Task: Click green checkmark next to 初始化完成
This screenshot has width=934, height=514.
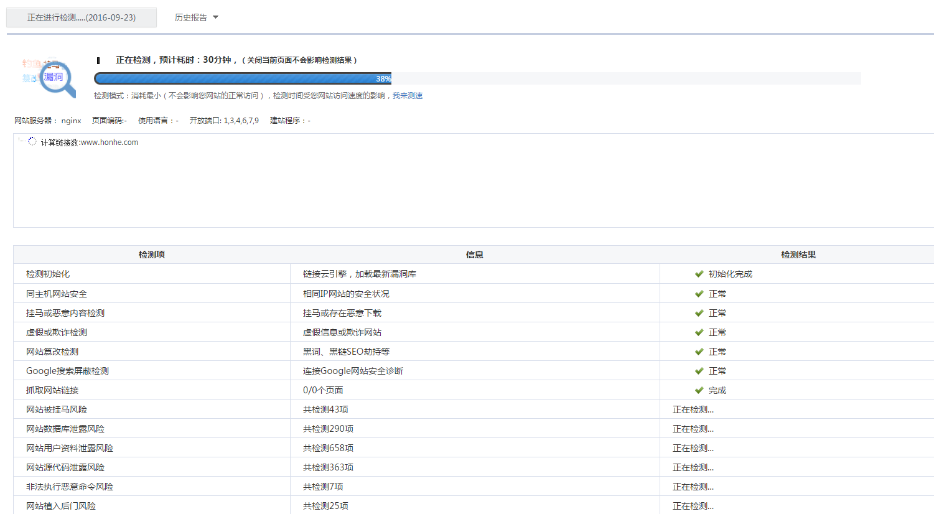Action: click(699, 274)
